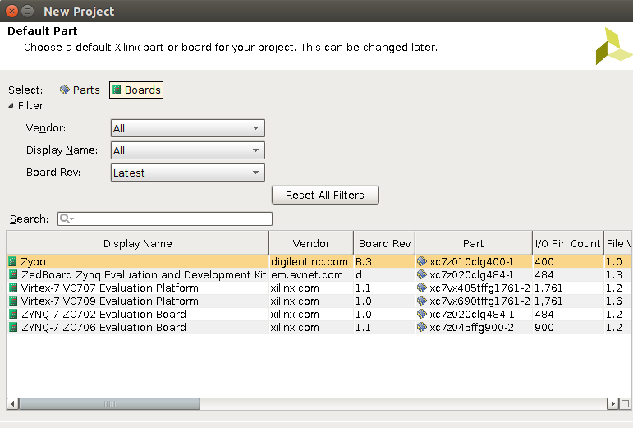The image size is (633, 428).
Task: Sort by Display Name column
Action: pos(138,244)
